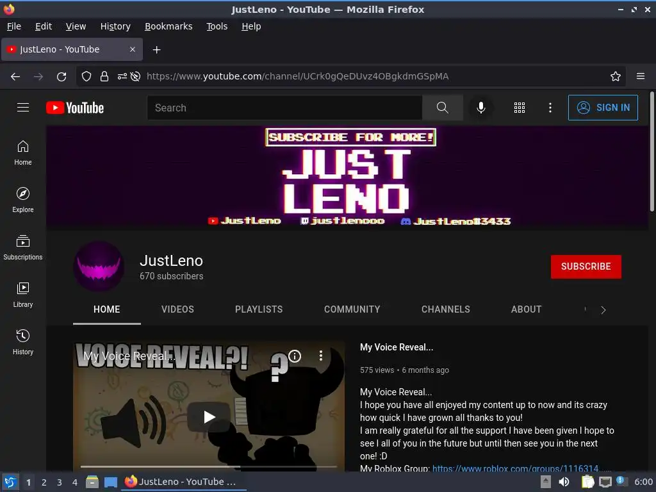Open the History menu in menu bar
Viewport: 656px width, 492px height.
(x=115, y=26)
